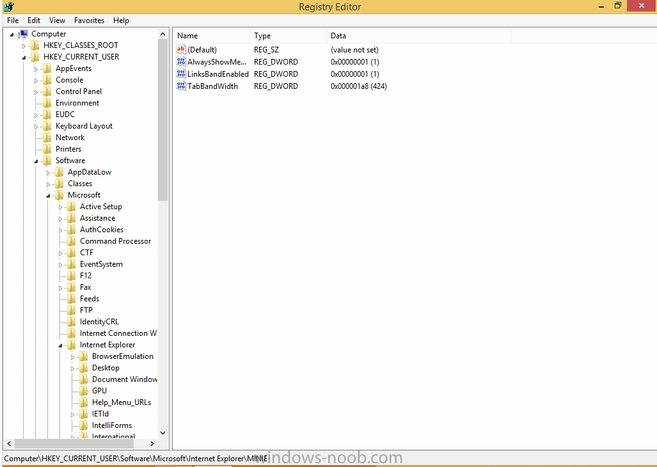Click the EUDC folder icon
The image size is (657, 467).
tap(47, 115)
